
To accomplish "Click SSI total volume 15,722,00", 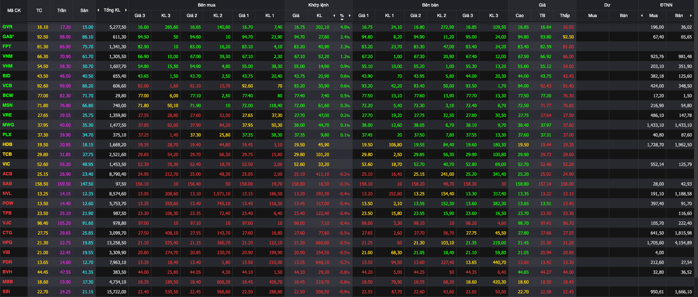I will (117, 292).
